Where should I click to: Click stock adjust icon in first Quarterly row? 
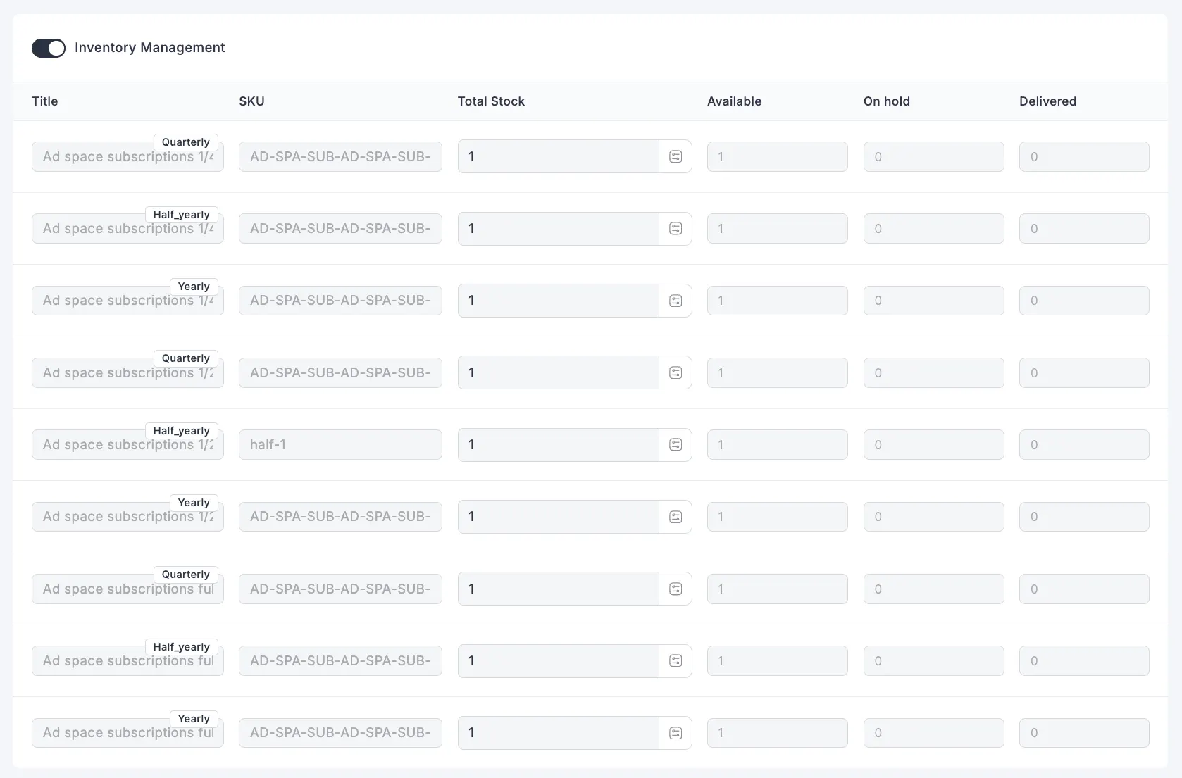click(x=676, y=157)
